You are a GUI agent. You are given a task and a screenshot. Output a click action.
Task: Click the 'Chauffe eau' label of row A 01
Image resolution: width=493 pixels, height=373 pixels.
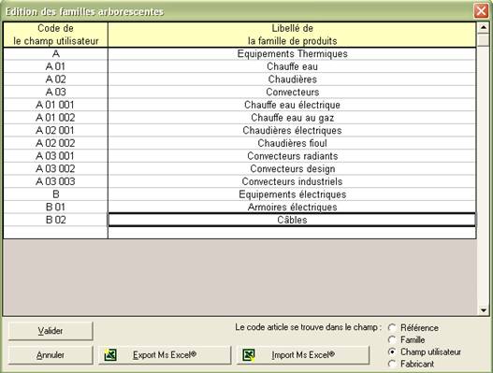coord(292,66)
